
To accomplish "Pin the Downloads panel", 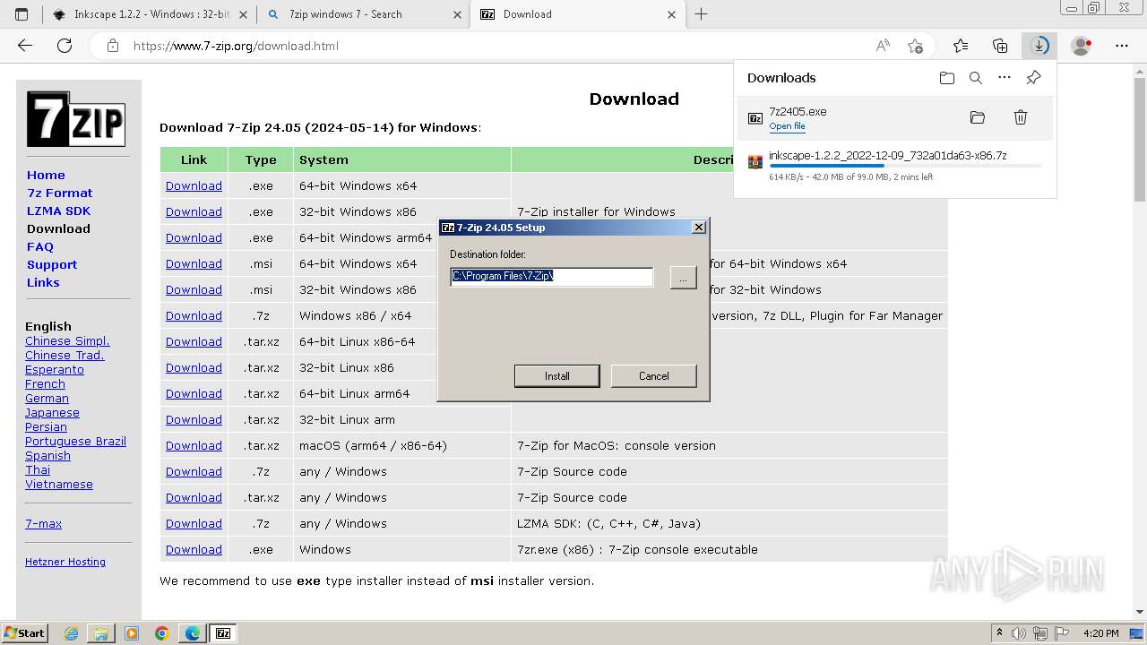I will [x=1033, y=78].
